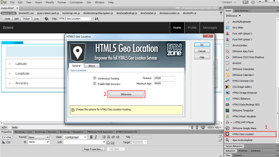The width and height of the screenshot is (279, 157).
Task: Open the Class container dropdown
Action: [75, 137]
